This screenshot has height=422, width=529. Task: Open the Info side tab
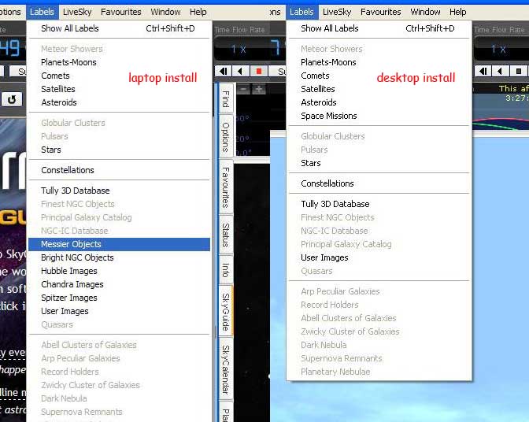[225, 270]
